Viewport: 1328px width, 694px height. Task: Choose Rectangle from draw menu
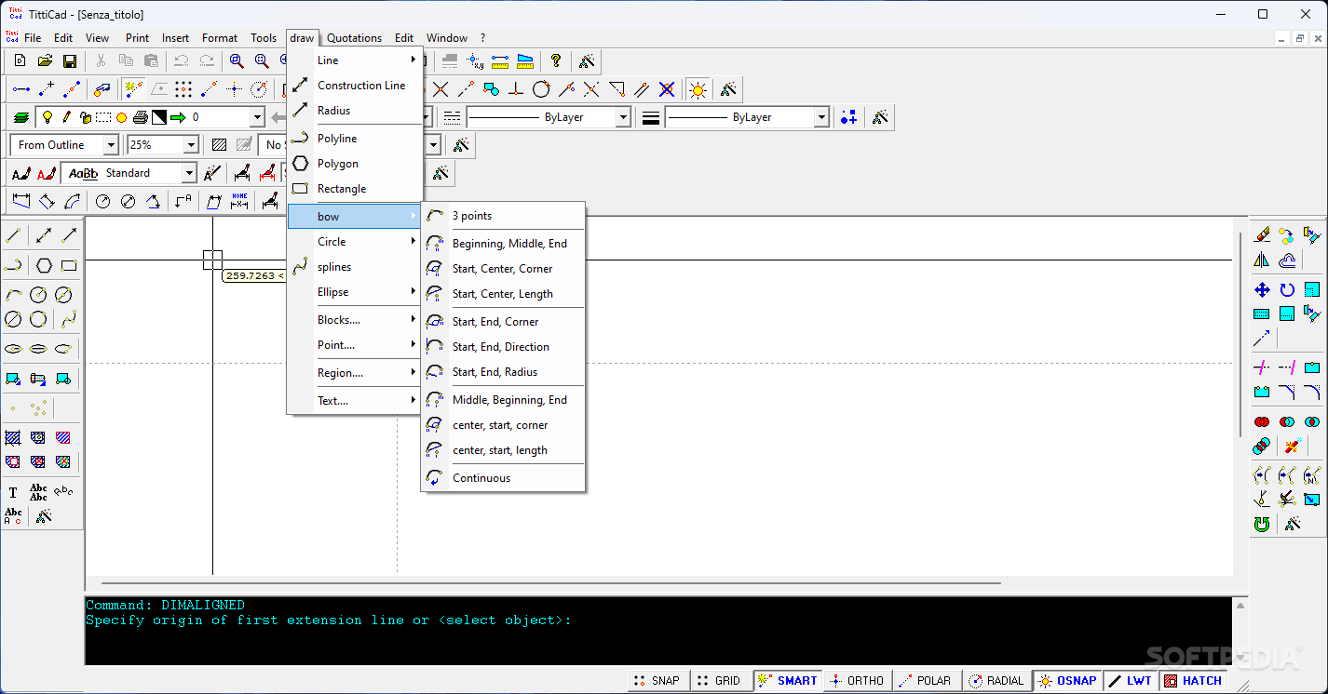coord(355,189)
